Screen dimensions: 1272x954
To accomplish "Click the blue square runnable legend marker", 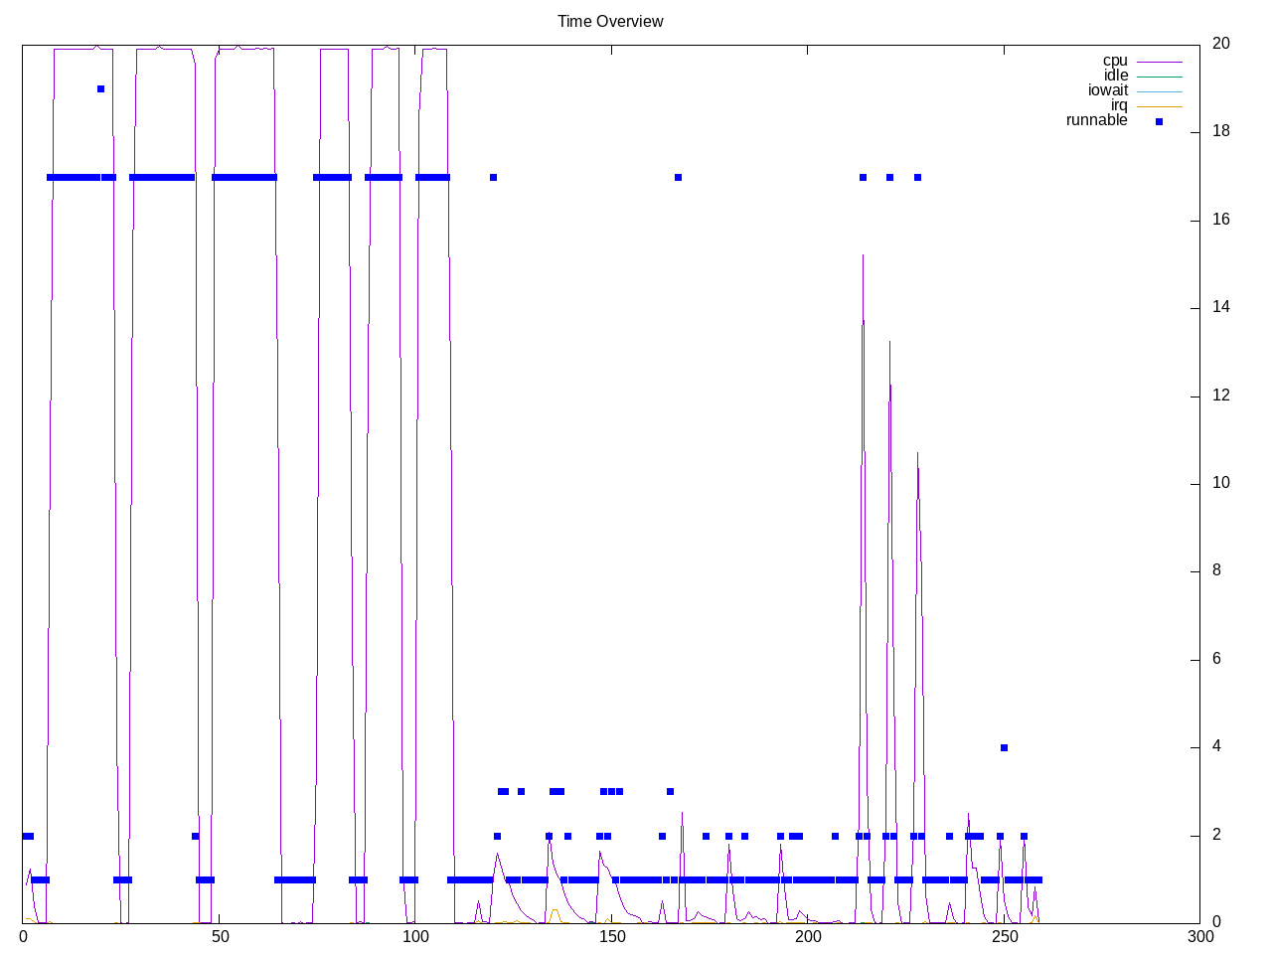I will coord(1159,121).
